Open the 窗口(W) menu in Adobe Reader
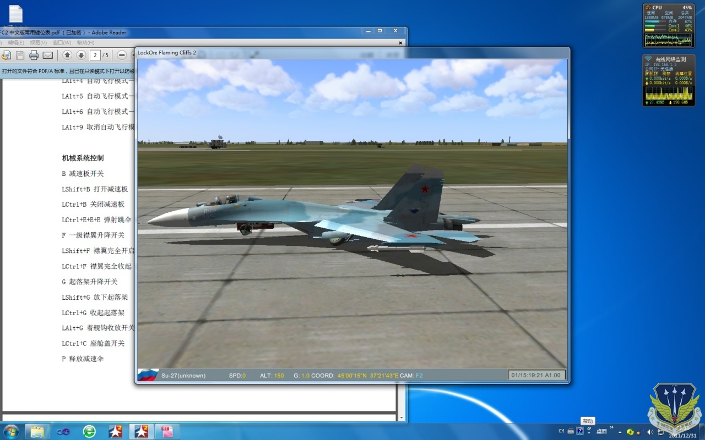Image resolution: width=705 pixels, height=440 pixels. [62, 42]
